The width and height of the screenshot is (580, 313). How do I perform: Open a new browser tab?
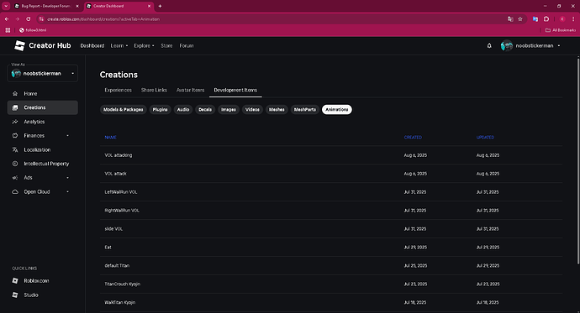tap(160, 6)
